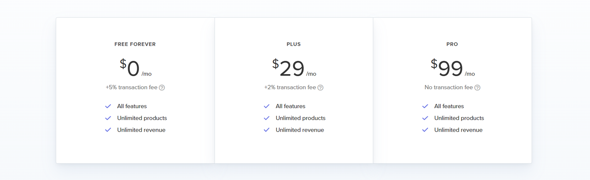The height and width of the screenshot is (180, 590).
Task: Click the All features checkmark in Plus plan
Action: click(267, 106)
